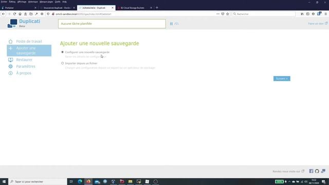Pause Duplicati with the pause icon
Screen dimensions: 329x185
tap(171, 24)
